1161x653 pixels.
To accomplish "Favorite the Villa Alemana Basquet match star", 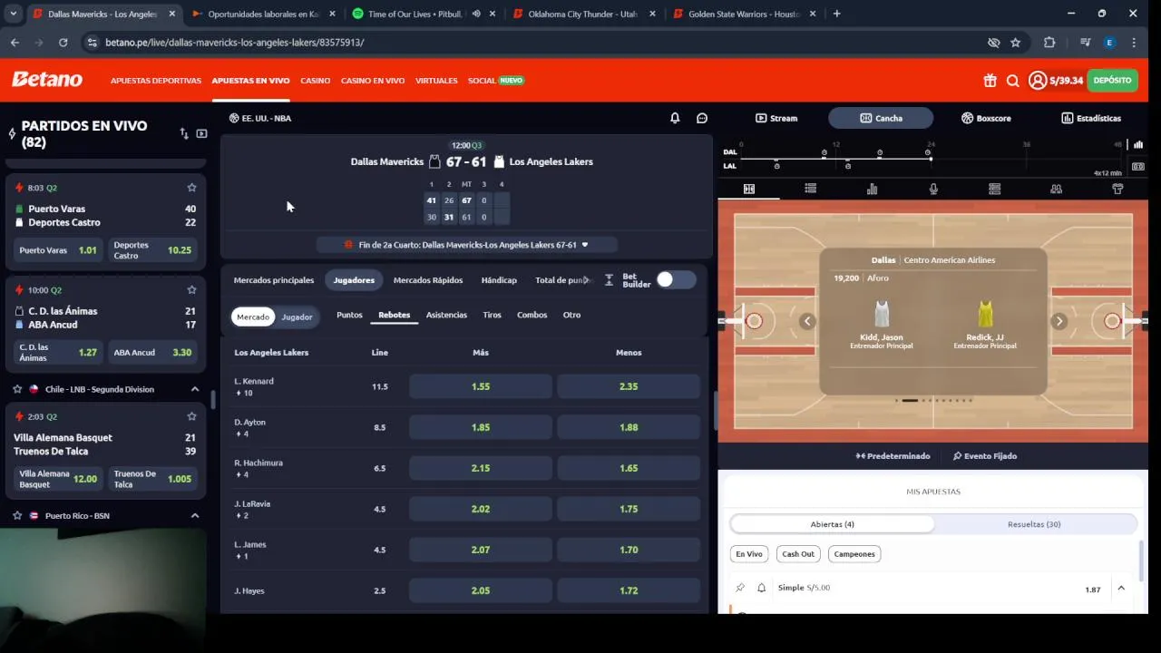I will (191, 416).
